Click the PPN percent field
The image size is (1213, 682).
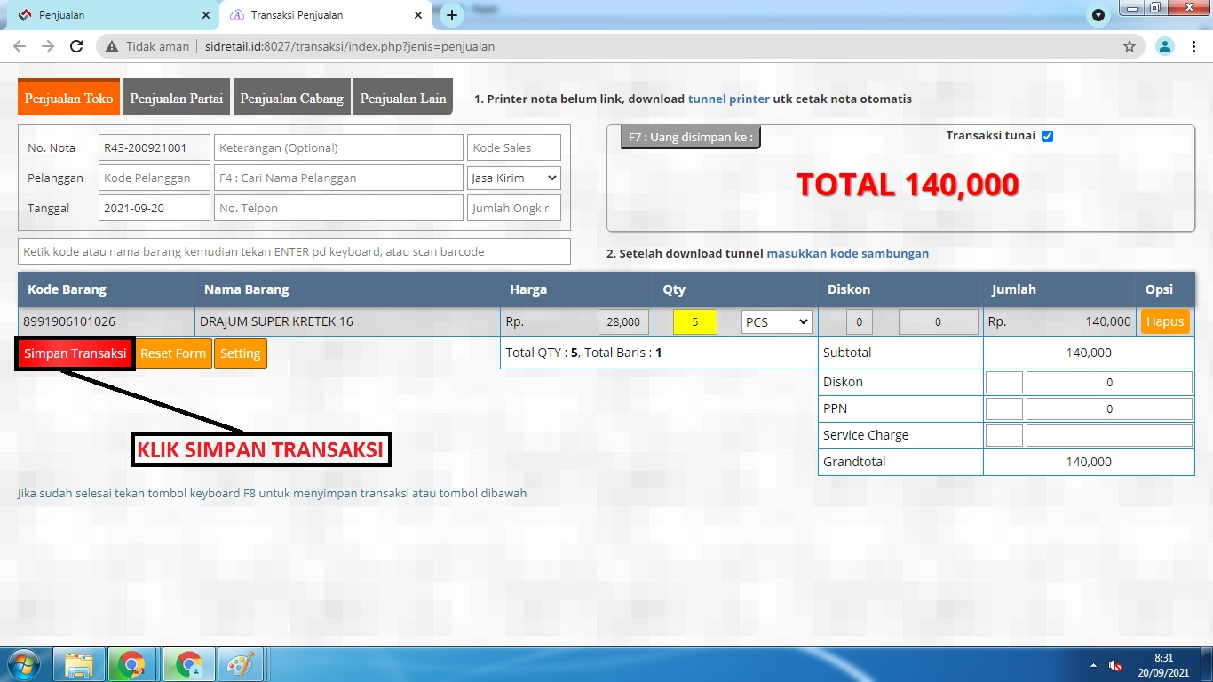[1004, 409]
